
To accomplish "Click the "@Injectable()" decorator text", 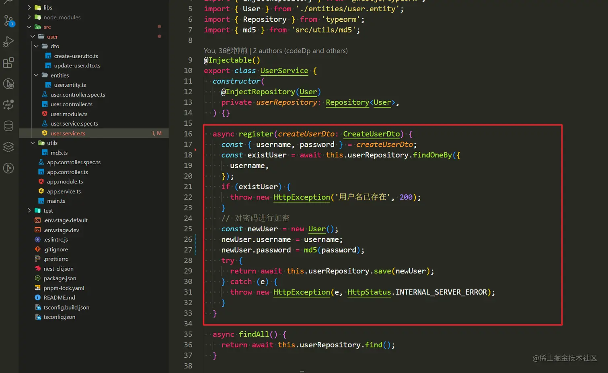I will (232, 60).
